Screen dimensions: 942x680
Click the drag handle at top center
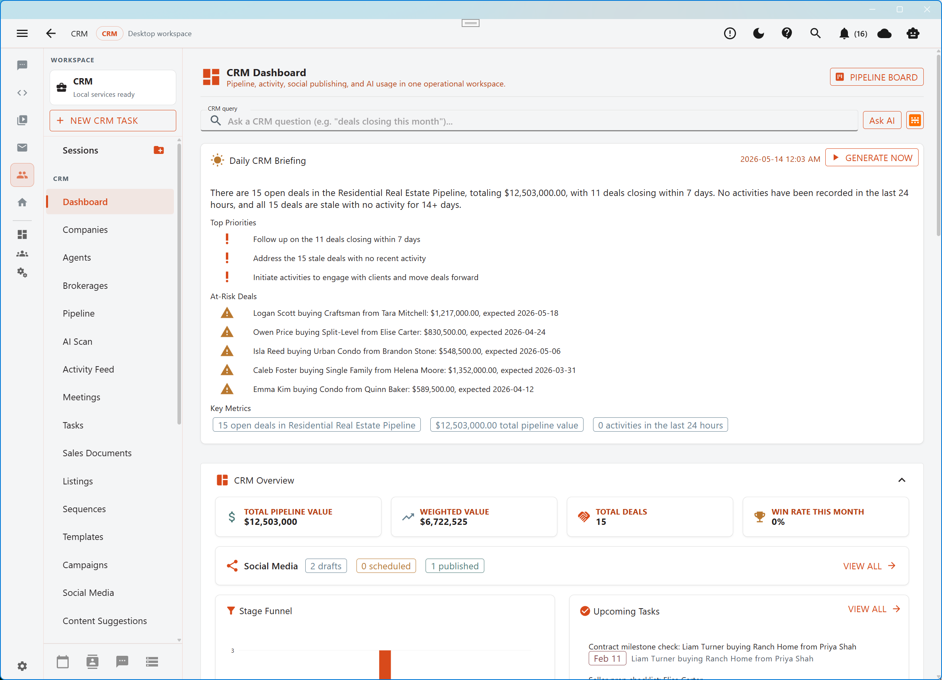pos(470,23)
